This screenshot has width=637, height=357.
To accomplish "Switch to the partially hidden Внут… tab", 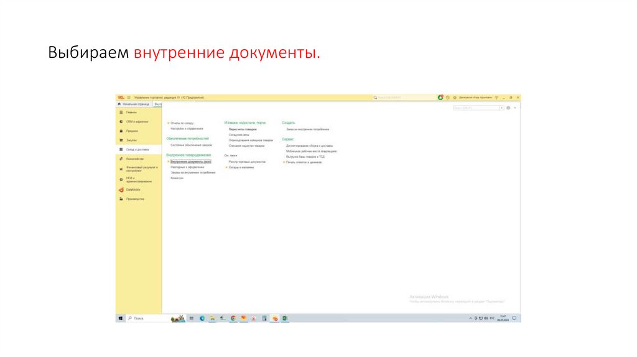I will 157,104.
